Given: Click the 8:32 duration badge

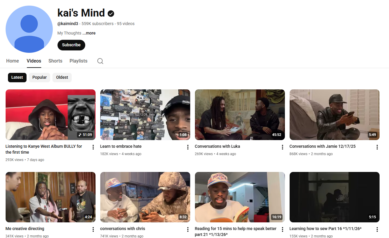Looking at the screenshot, I should point(183,217).
